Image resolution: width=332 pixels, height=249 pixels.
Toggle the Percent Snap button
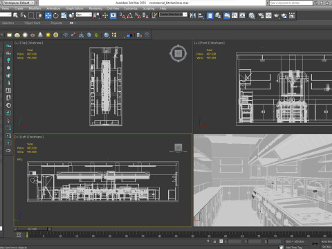tap(138, 15)
